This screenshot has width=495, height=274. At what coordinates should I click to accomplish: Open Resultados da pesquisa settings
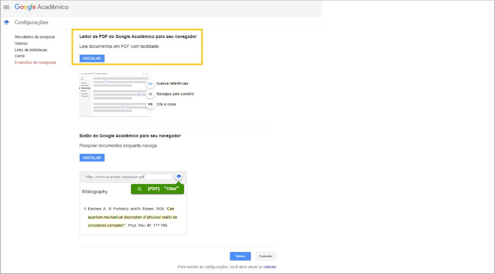coord(34,37)
